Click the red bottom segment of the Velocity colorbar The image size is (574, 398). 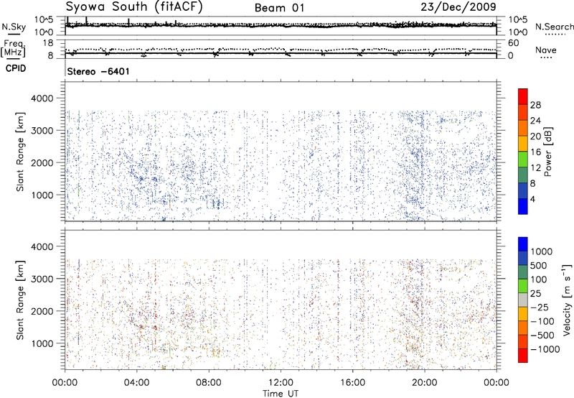point(523,356)
